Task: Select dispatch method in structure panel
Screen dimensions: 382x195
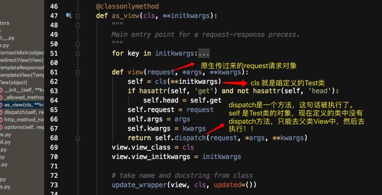Action: tap(22, 112)
